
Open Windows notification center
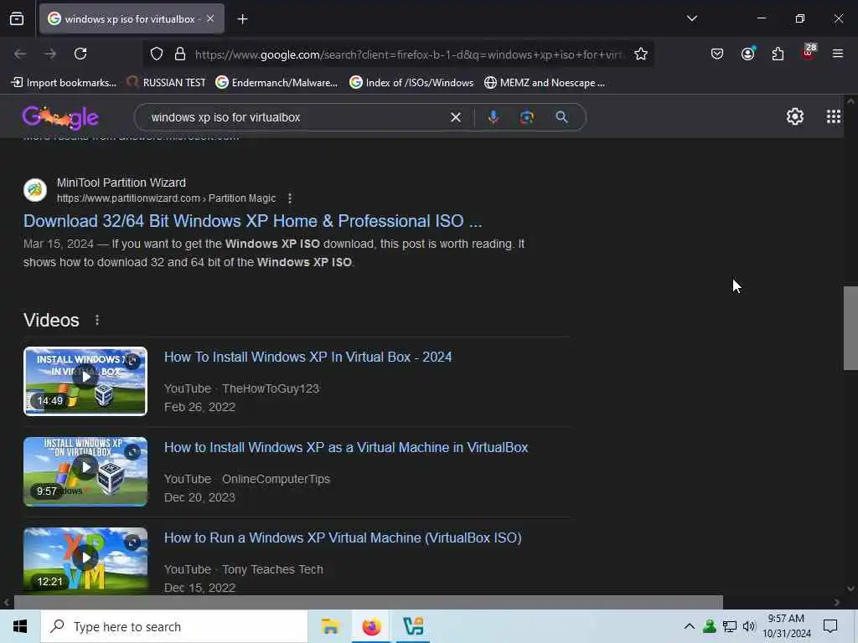pos(830,626)
